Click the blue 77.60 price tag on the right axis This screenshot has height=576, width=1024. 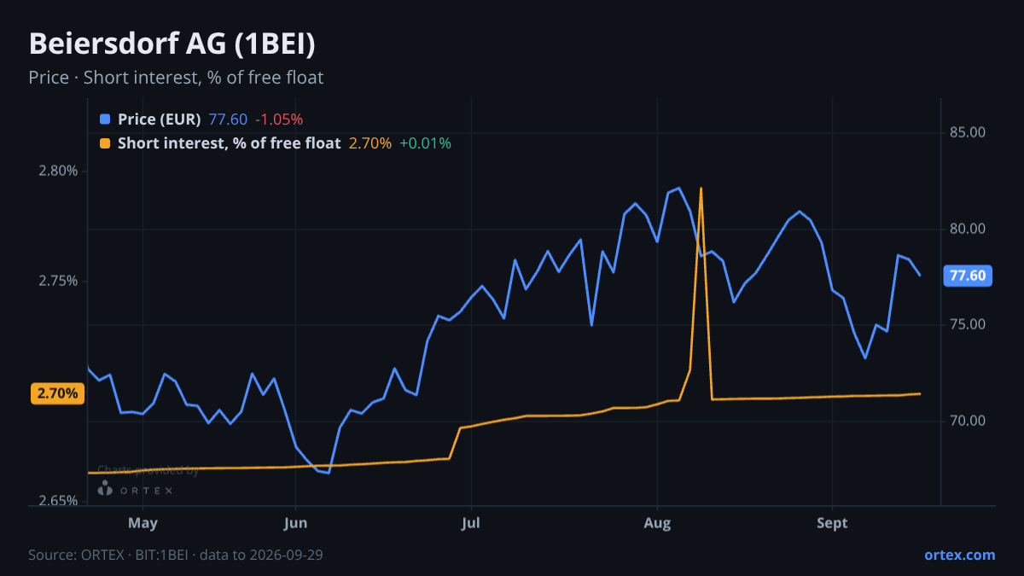968,276
